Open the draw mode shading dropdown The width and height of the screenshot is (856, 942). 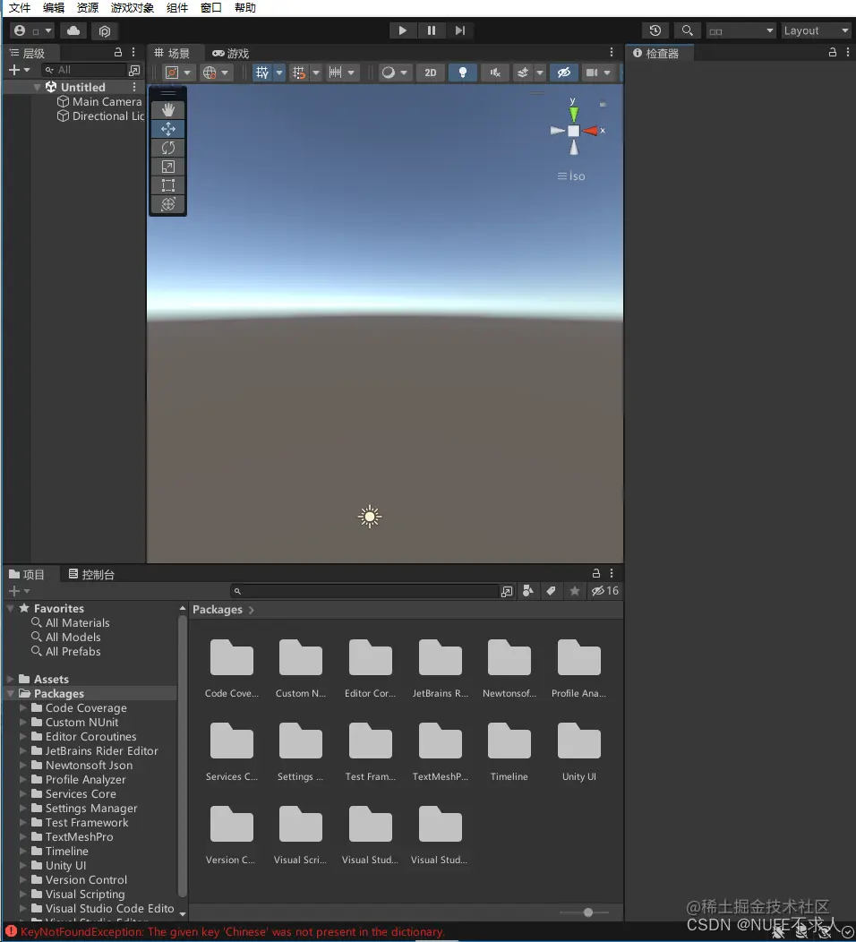(395, 73)
